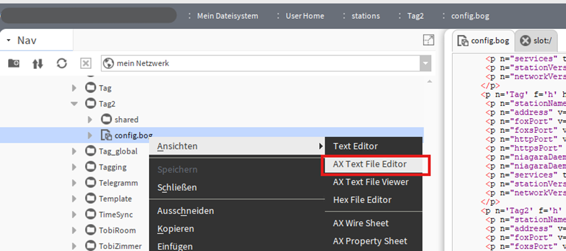Click Kopieren in the context menu

175,229
